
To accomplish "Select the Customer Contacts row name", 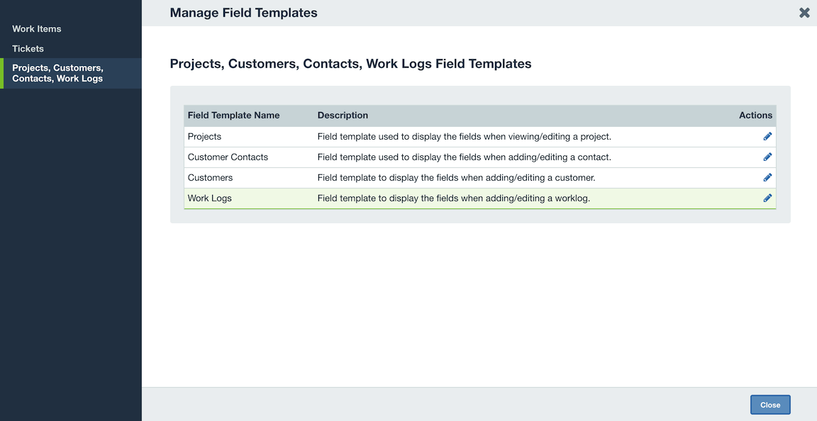I will pos(228,157).
